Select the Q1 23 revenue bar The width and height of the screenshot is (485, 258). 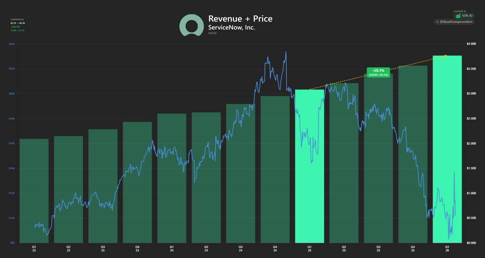pyautogui.click(x=34, y=191)
